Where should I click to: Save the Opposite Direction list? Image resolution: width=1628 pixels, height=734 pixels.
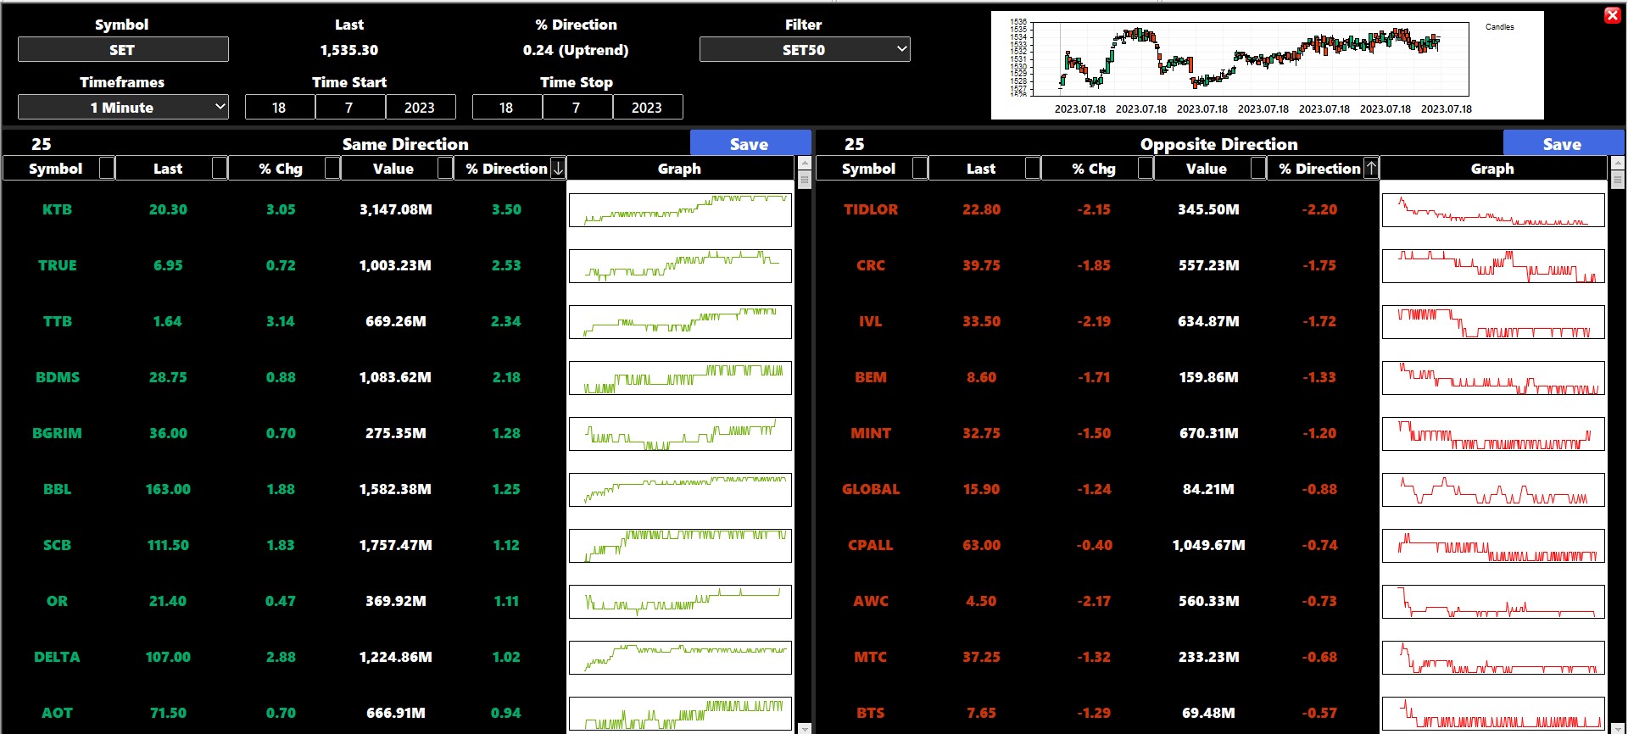[x=1564, y=143]
